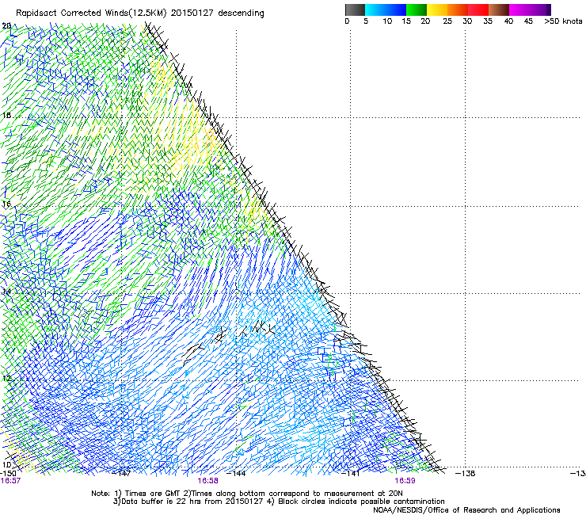Screen dimensions: 586x515
Task: Click the '45' legend scale number
Action: [x=528, y=21]
